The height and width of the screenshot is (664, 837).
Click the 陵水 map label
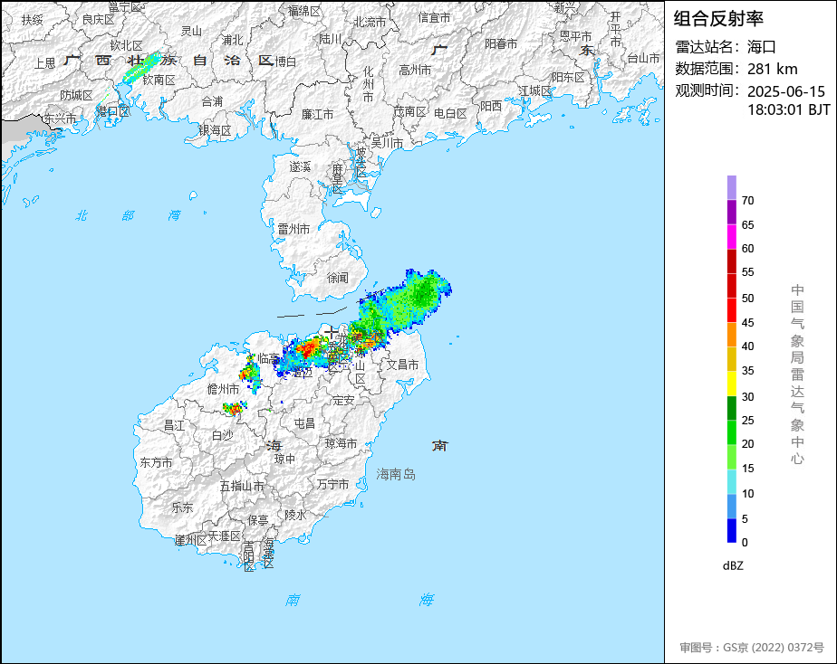coord(295,515)
